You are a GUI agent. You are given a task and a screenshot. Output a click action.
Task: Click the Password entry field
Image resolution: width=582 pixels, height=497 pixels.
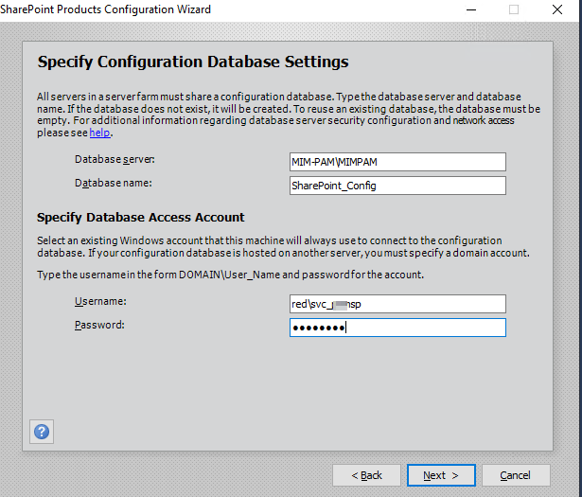click(x=397, y=328)
